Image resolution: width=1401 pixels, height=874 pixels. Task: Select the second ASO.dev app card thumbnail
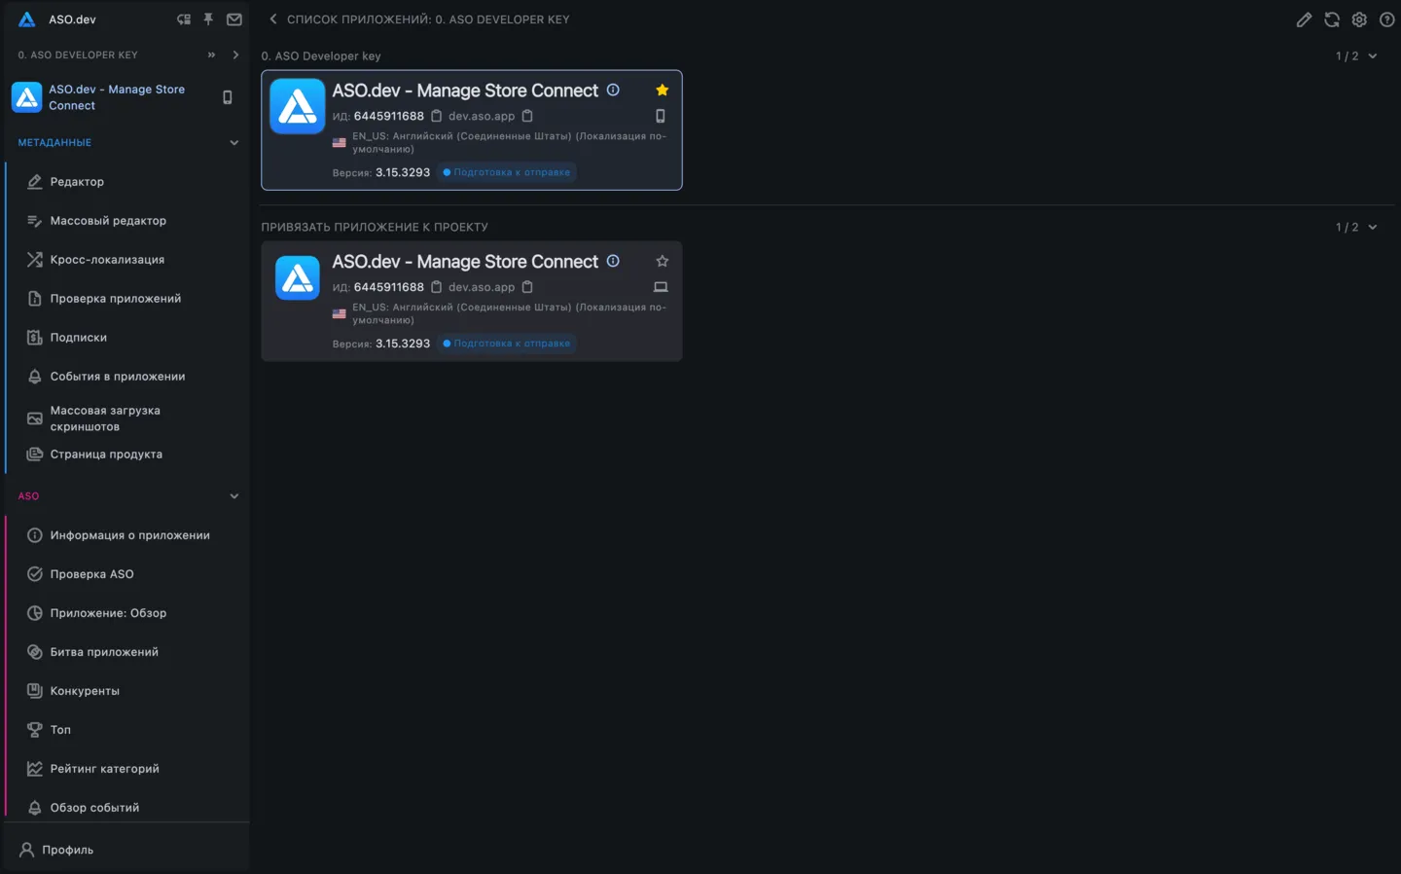(x=298, y=278)
